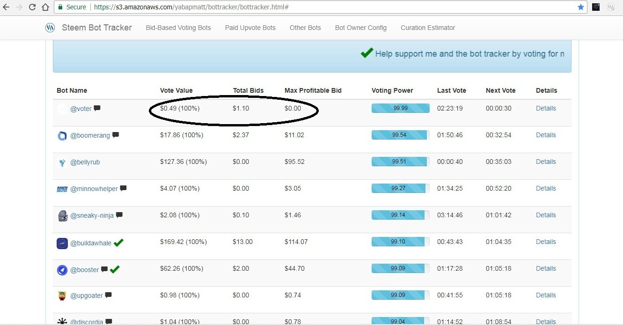Screen dimensions: 623x325
Task: Click the @buildawhale avatar icon
Action: [62, 243]
